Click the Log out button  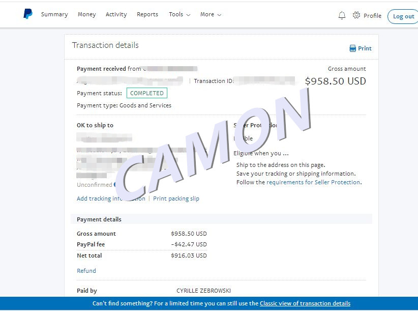click(x=403, y=16)
